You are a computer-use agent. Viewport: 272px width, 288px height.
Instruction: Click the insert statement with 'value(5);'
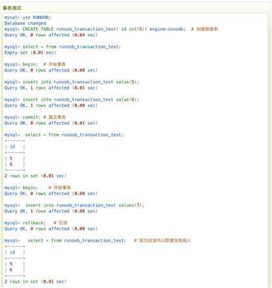[72, 82]
